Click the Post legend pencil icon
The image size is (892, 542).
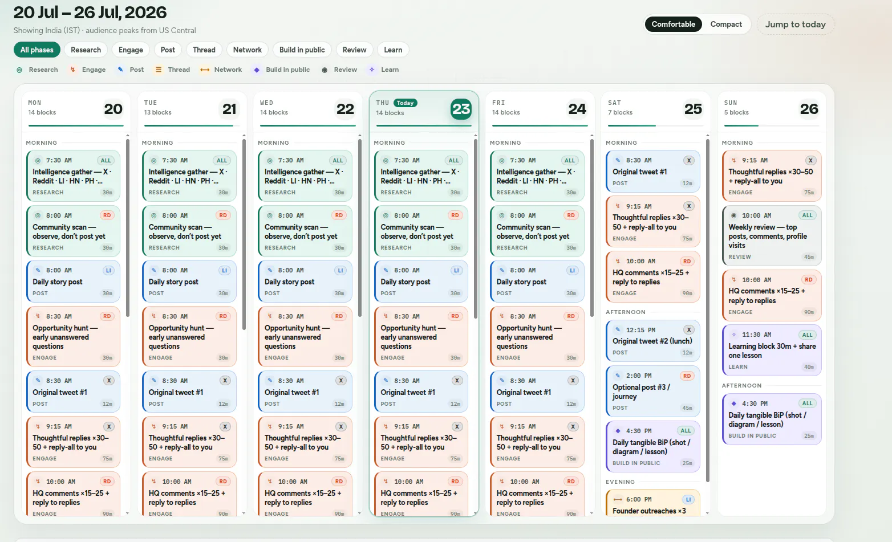click(120, 70)
